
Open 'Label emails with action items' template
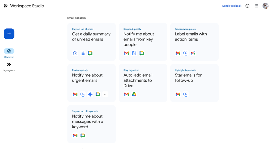(x=194, y=42)
